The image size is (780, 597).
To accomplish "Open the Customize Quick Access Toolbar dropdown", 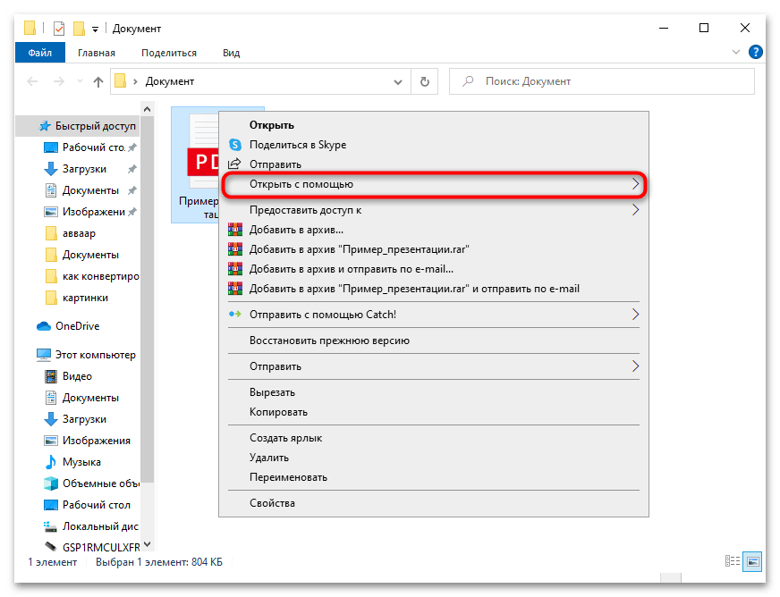I will pyautogui.click(x=95, y=29).
